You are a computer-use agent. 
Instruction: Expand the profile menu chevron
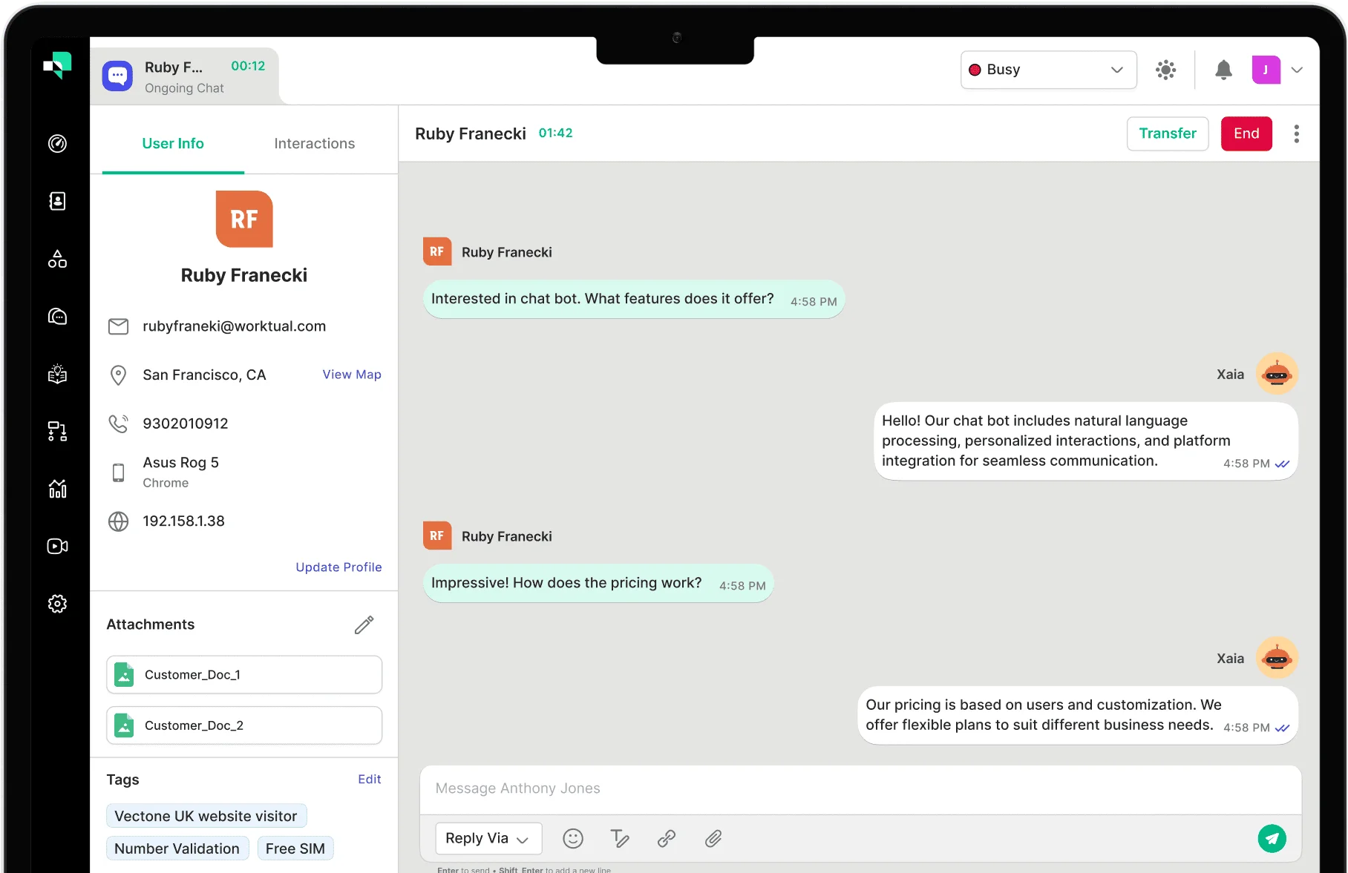(x=1297, y=70)
